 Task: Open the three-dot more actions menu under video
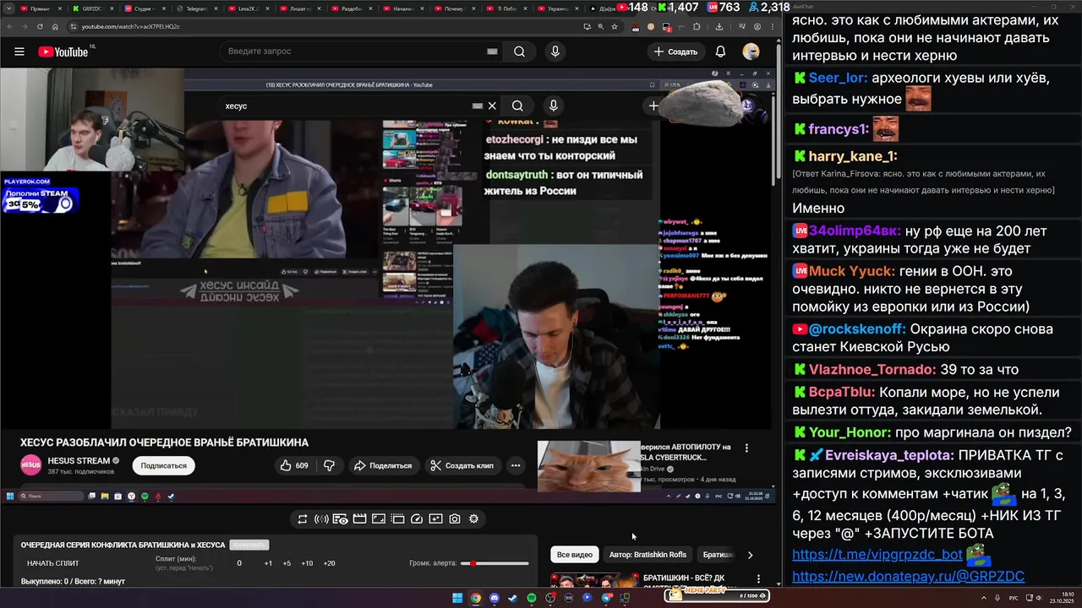[515, 465]
